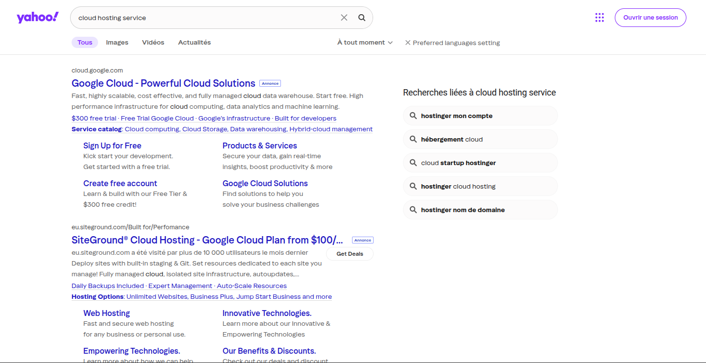
Task: Open the Yahoo apps grid icon
Action: (x=600, y=18)
